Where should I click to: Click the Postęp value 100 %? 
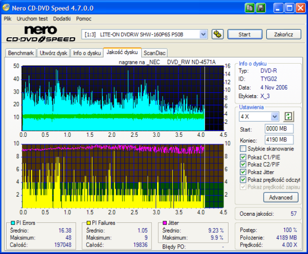point(290,230)
